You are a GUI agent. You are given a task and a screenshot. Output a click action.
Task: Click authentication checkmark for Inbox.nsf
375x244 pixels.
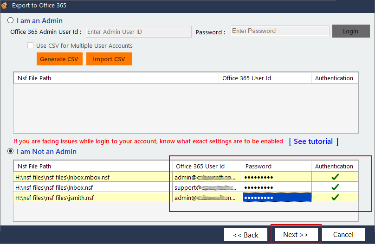pyautogui.click(x=335, y=187)
